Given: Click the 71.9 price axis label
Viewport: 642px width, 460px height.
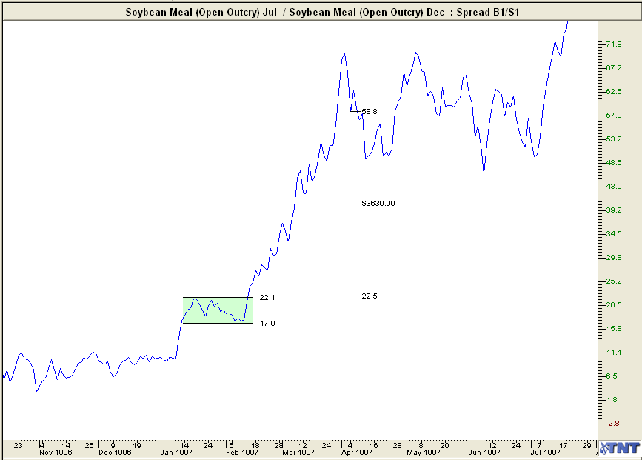Looking at the screenshot, I should (614, 44).
